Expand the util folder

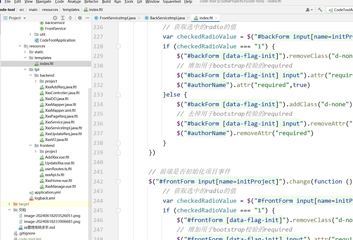click(30, 35)
